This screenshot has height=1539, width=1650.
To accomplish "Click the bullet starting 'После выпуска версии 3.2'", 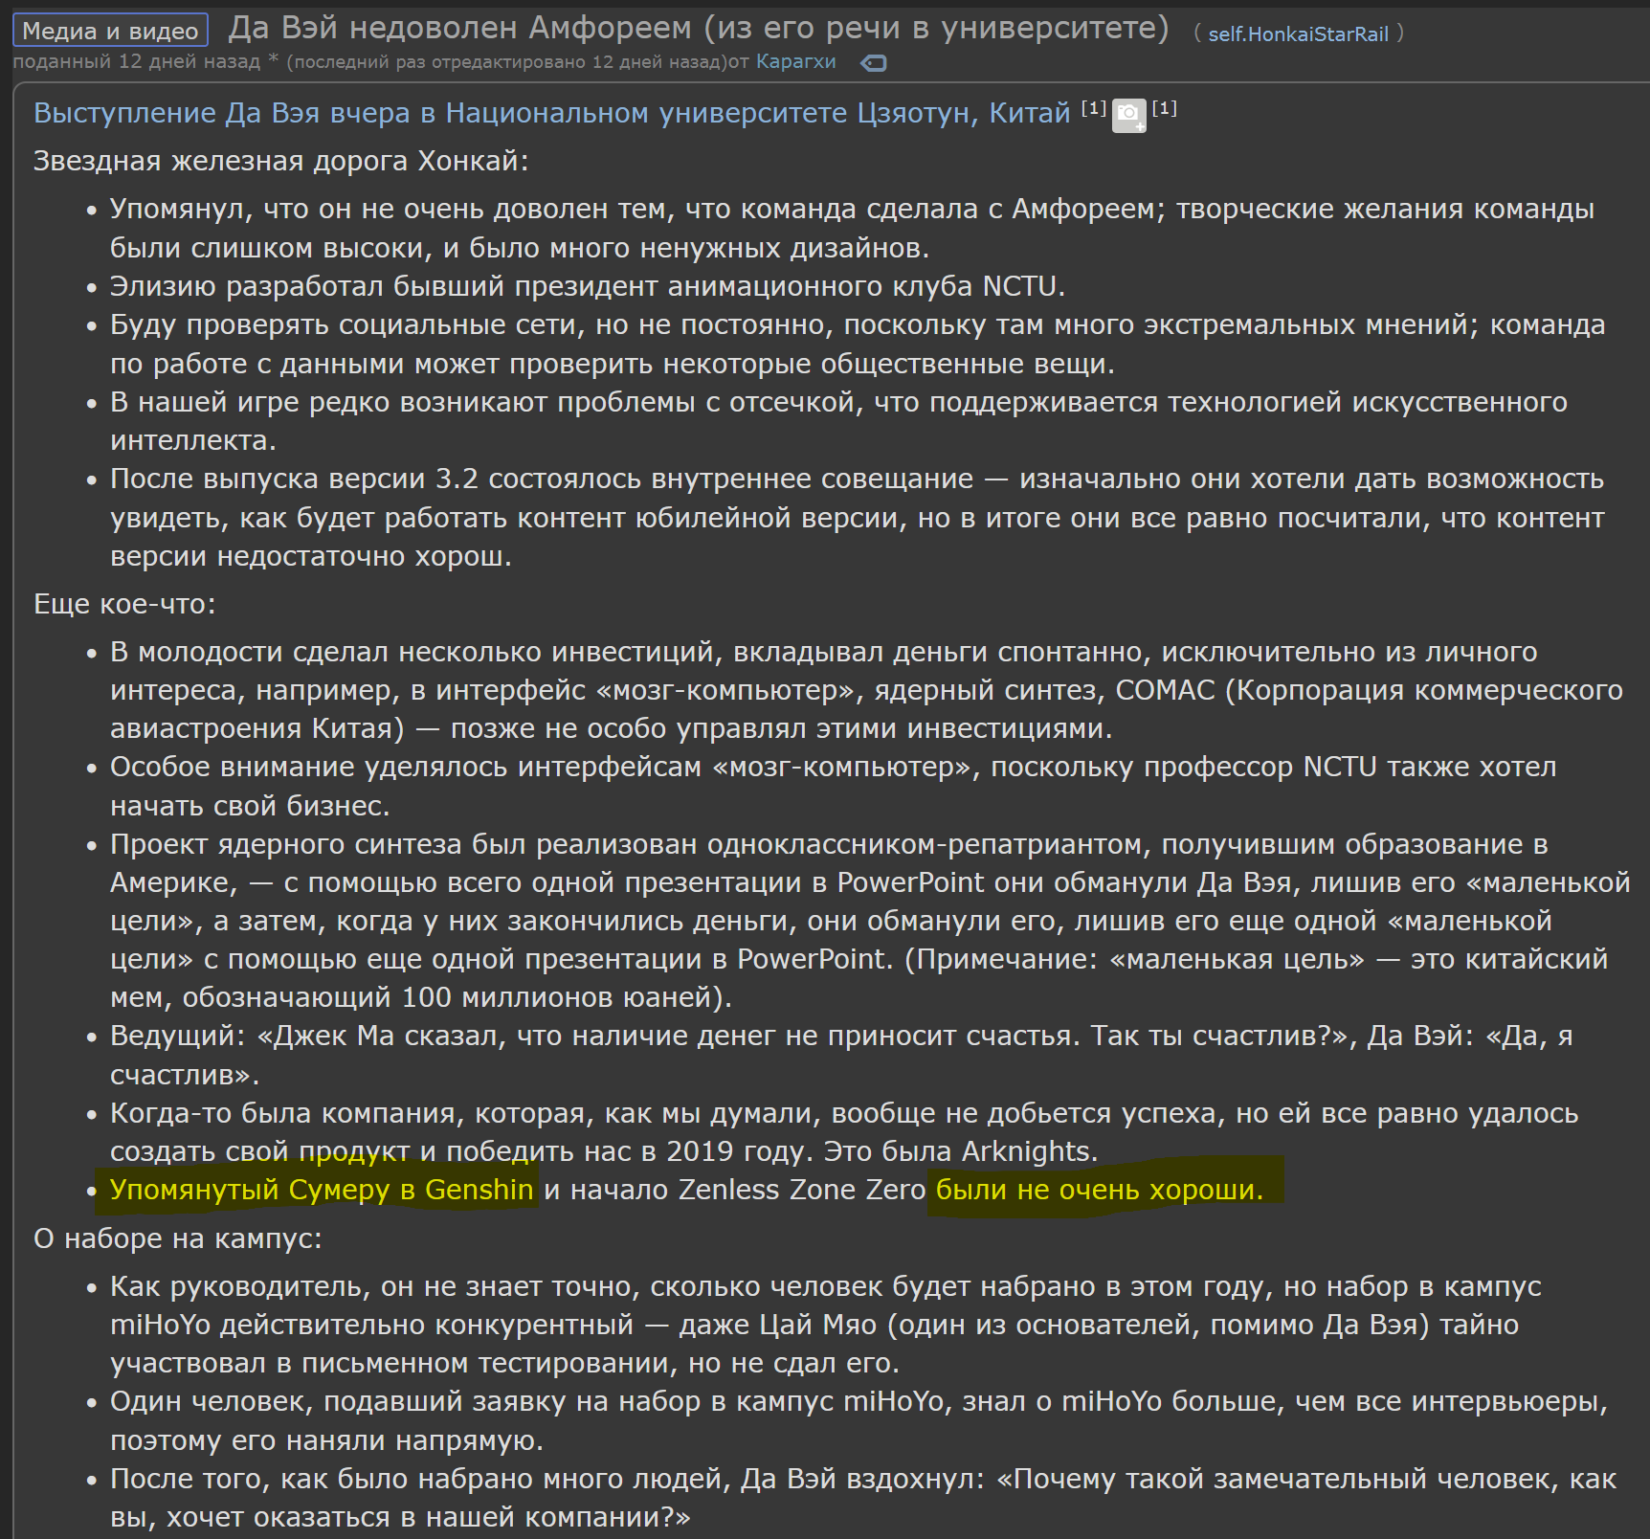I will coord(858,518).
